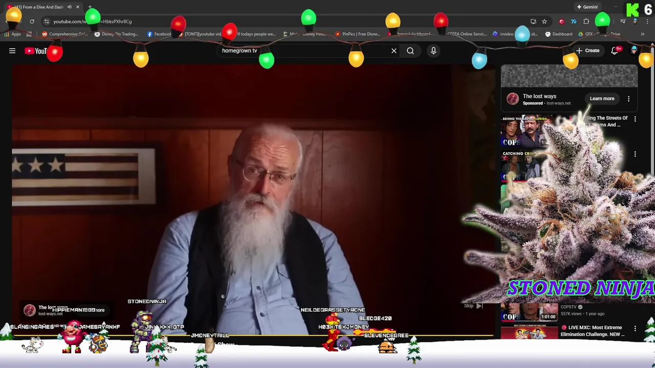The image size is (655, 368).
Task: Clear the search text with the X icon
Action: point(394,51)
